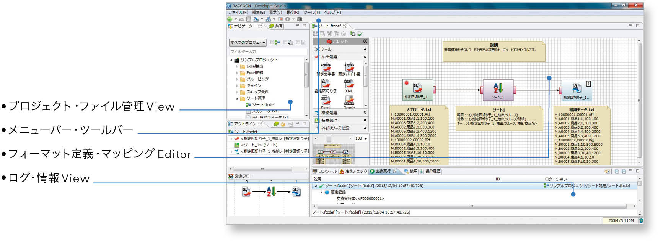Collapse the パレット panel with double chevron

tap(365, 41)
